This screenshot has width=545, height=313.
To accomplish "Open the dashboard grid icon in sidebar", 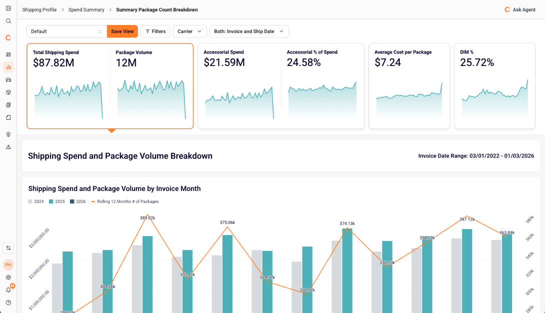I will 8,54.
